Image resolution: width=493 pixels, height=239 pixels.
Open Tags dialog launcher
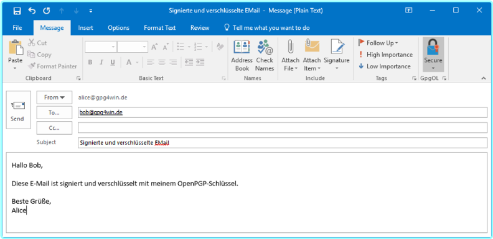[415, 78]
